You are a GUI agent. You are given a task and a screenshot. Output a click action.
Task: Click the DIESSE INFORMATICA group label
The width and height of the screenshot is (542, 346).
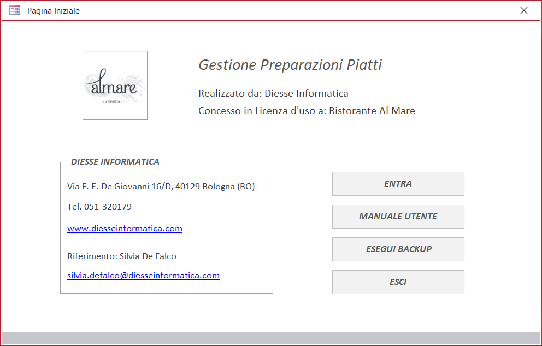pos(115,162)
